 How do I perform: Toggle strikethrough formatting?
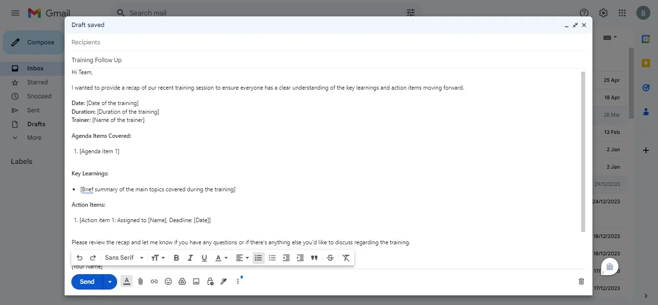(x=330, y=258)
